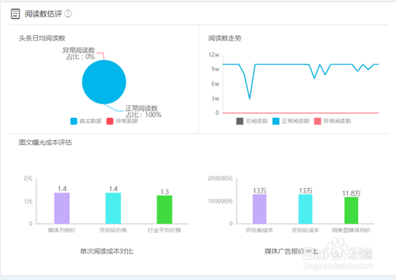Toggle the pink 异常阅读数 legend swatch in trend chart
The image size is (396, 280).
tap(317, 121)
